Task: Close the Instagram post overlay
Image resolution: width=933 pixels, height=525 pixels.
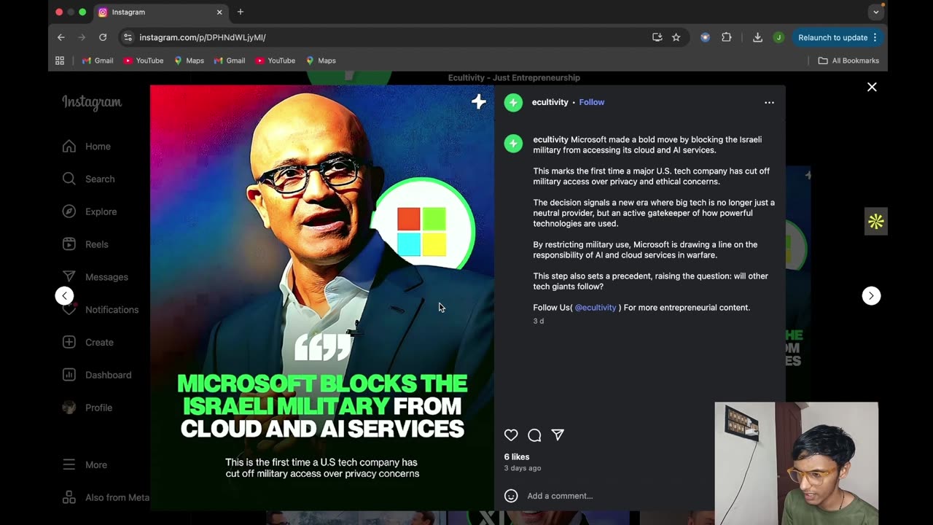Action: click(x=872, y=87)
